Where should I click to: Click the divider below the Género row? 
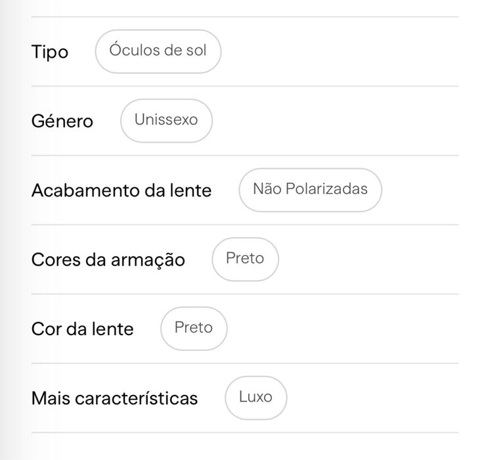tap(245, 156)
